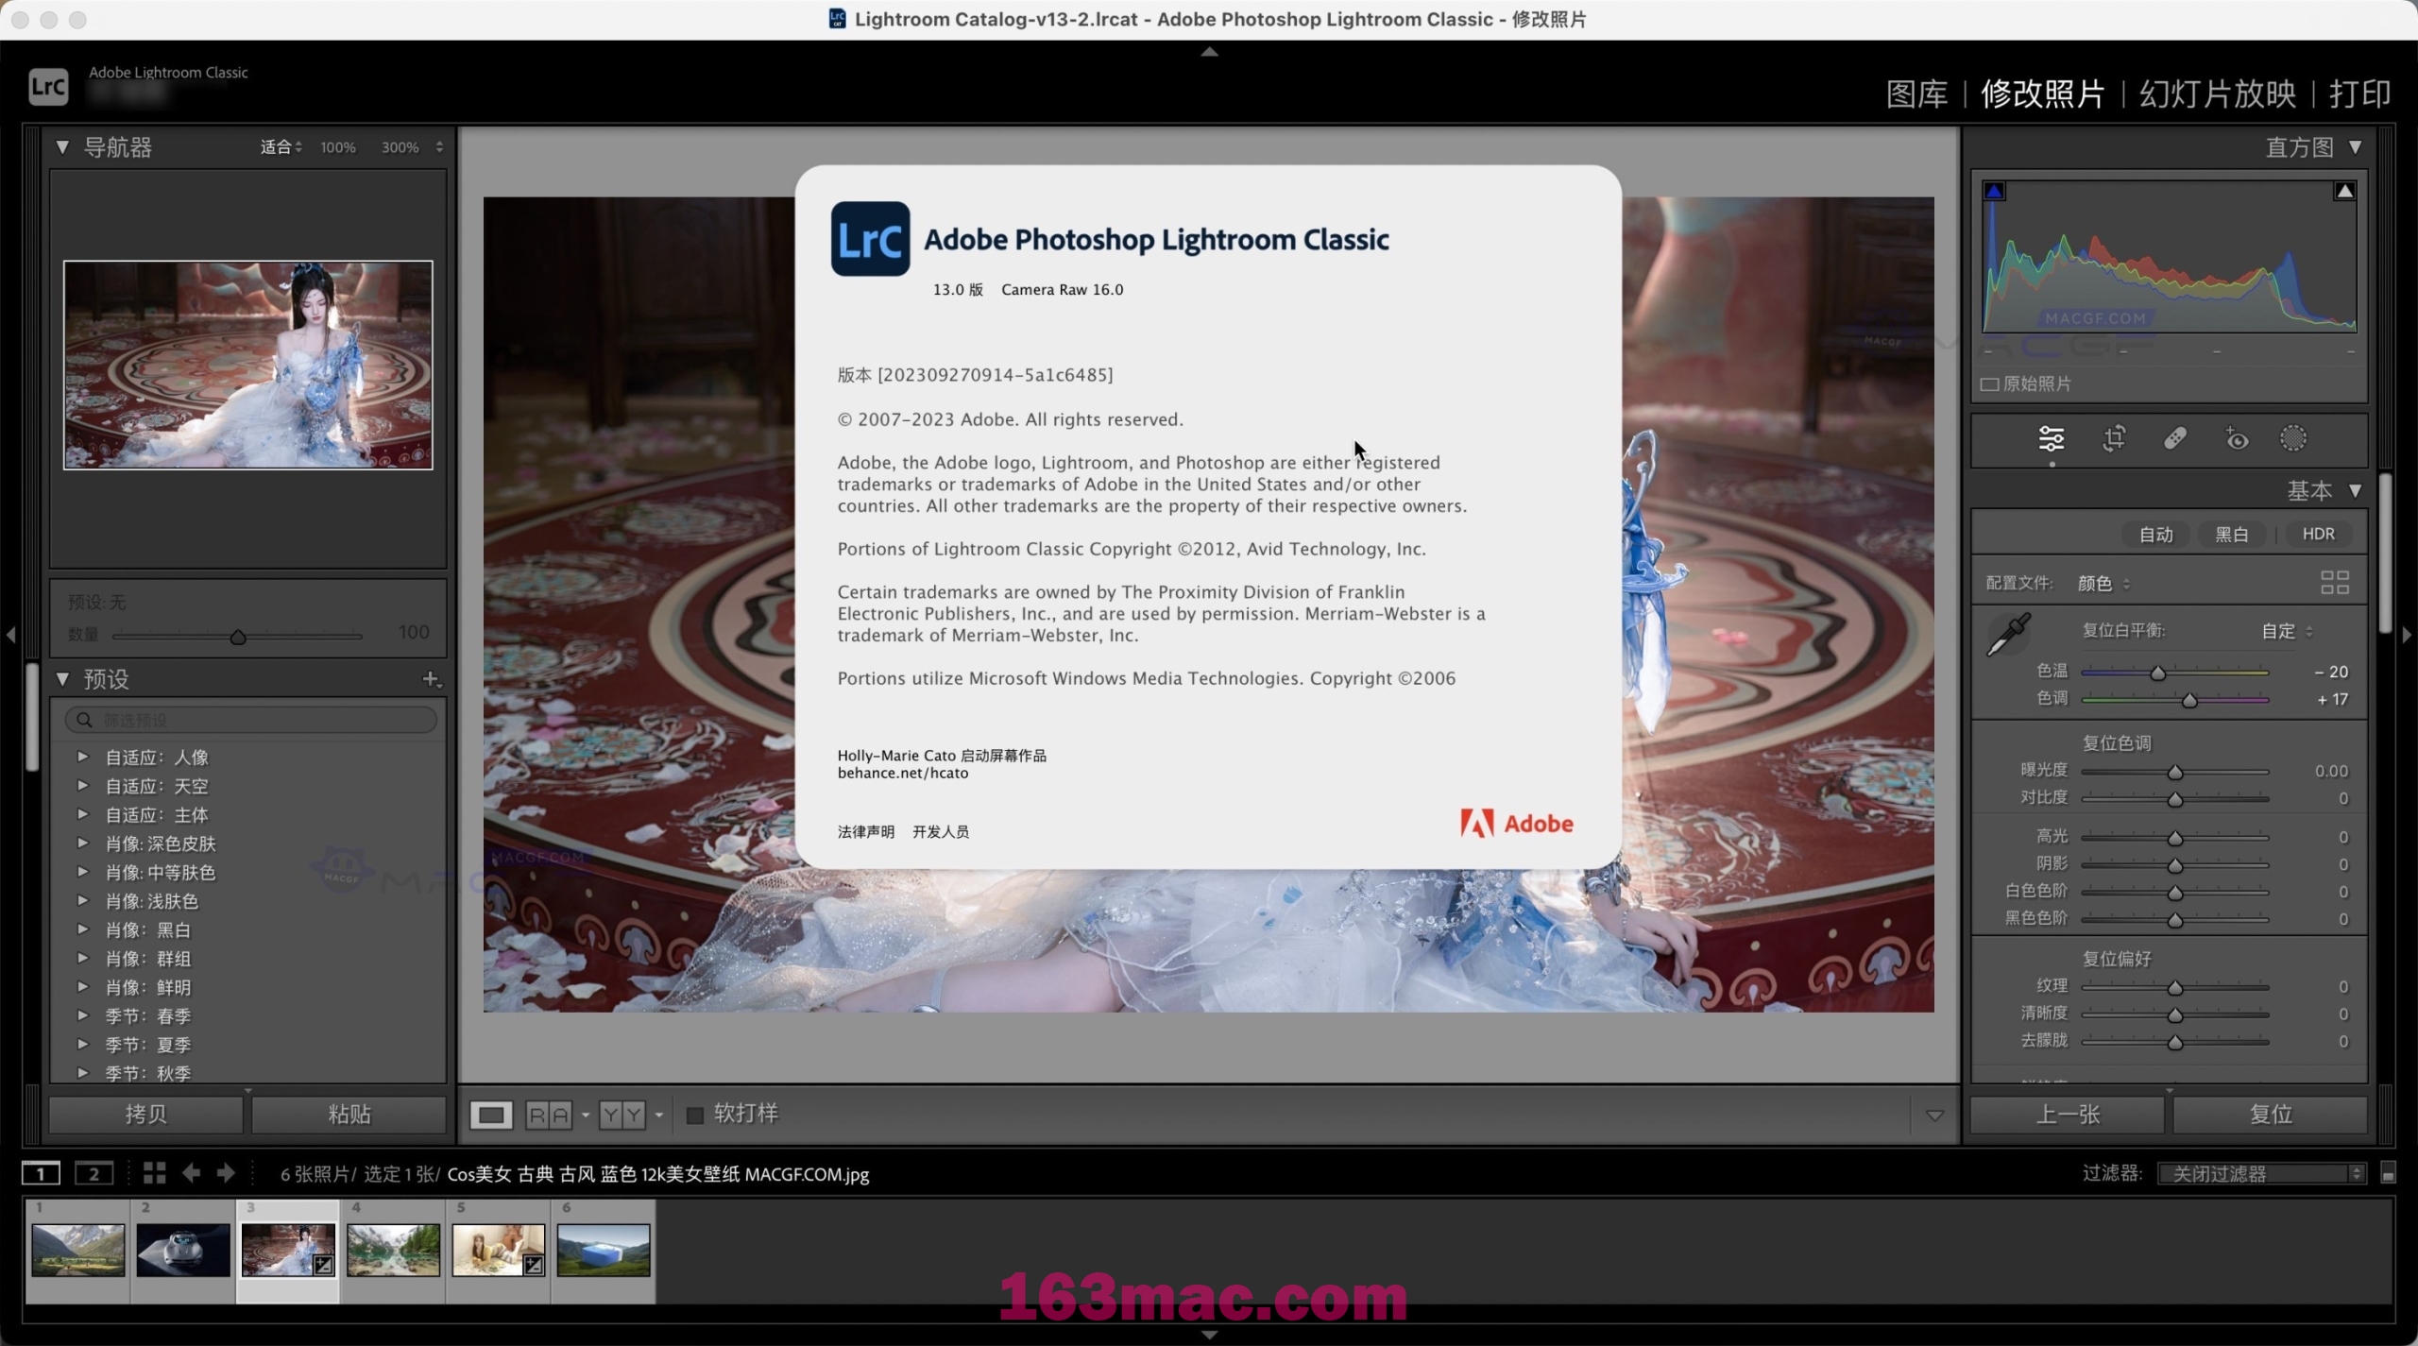Image resolution: width=2418 pixels, height=1346 pixels.
Task: Select second window display button 2
Action: click(94, 1173)
